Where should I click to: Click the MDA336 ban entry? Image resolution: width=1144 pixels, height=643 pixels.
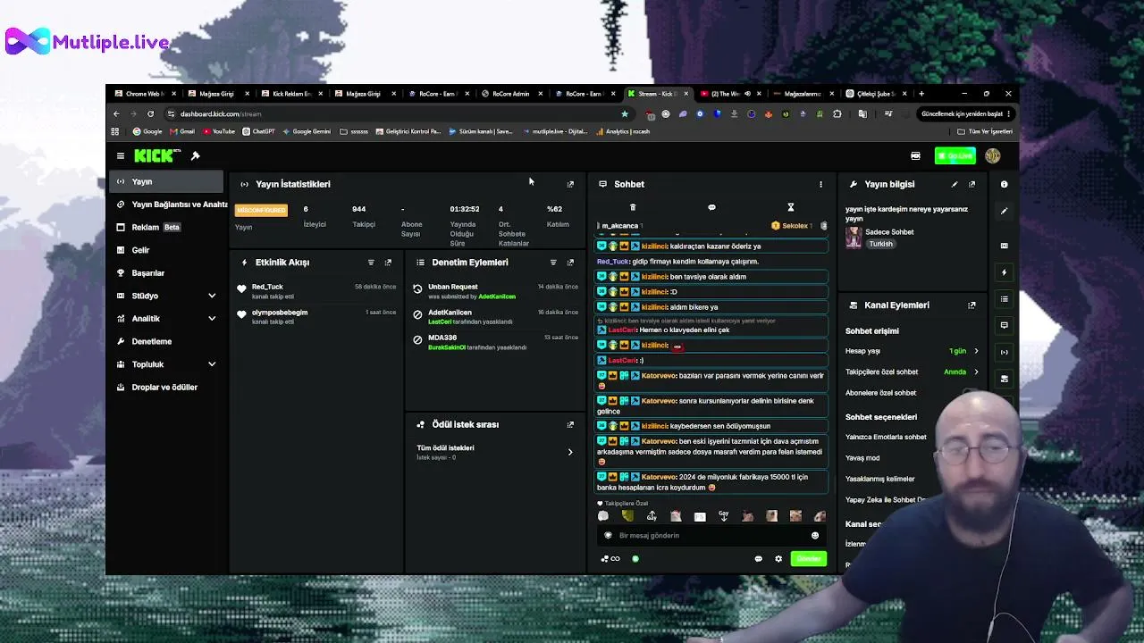click(496, 342)
